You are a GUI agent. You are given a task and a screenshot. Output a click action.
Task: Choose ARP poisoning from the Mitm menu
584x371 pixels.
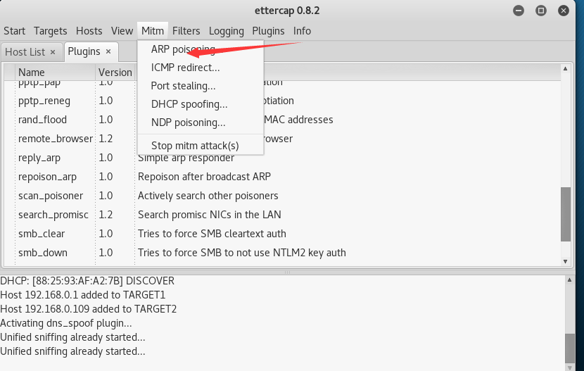coord(183,49)
